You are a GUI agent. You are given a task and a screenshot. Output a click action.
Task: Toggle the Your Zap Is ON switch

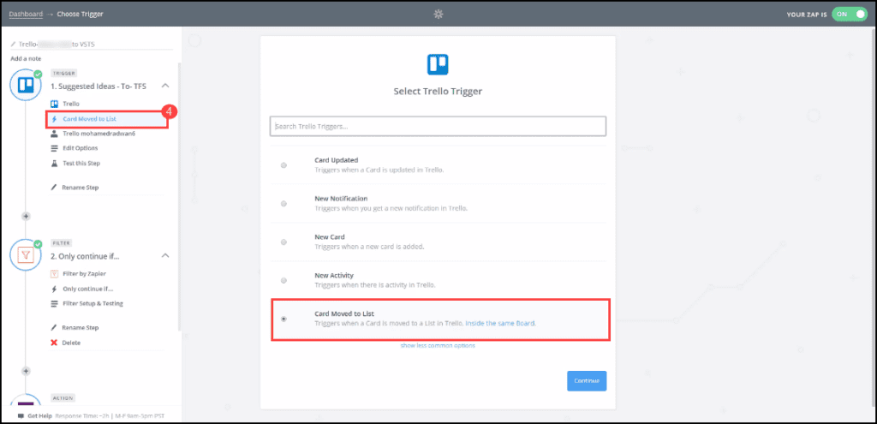(849, 15)
